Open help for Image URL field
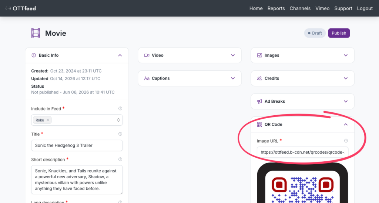This screenshot has height=203, width=379. click(346, 141)
